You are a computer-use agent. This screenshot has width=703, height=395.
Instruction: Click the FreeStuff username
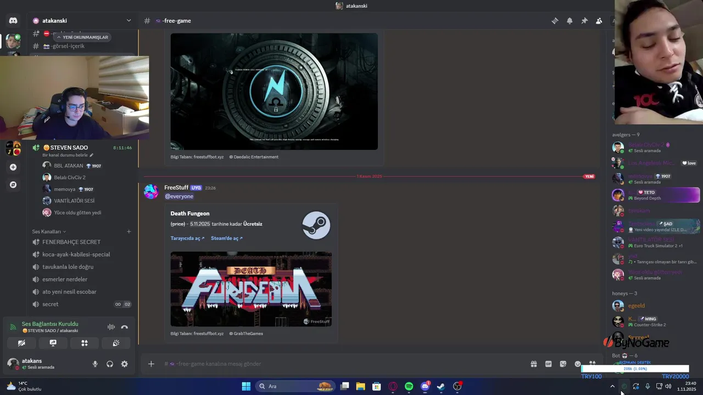click(176, 188)
